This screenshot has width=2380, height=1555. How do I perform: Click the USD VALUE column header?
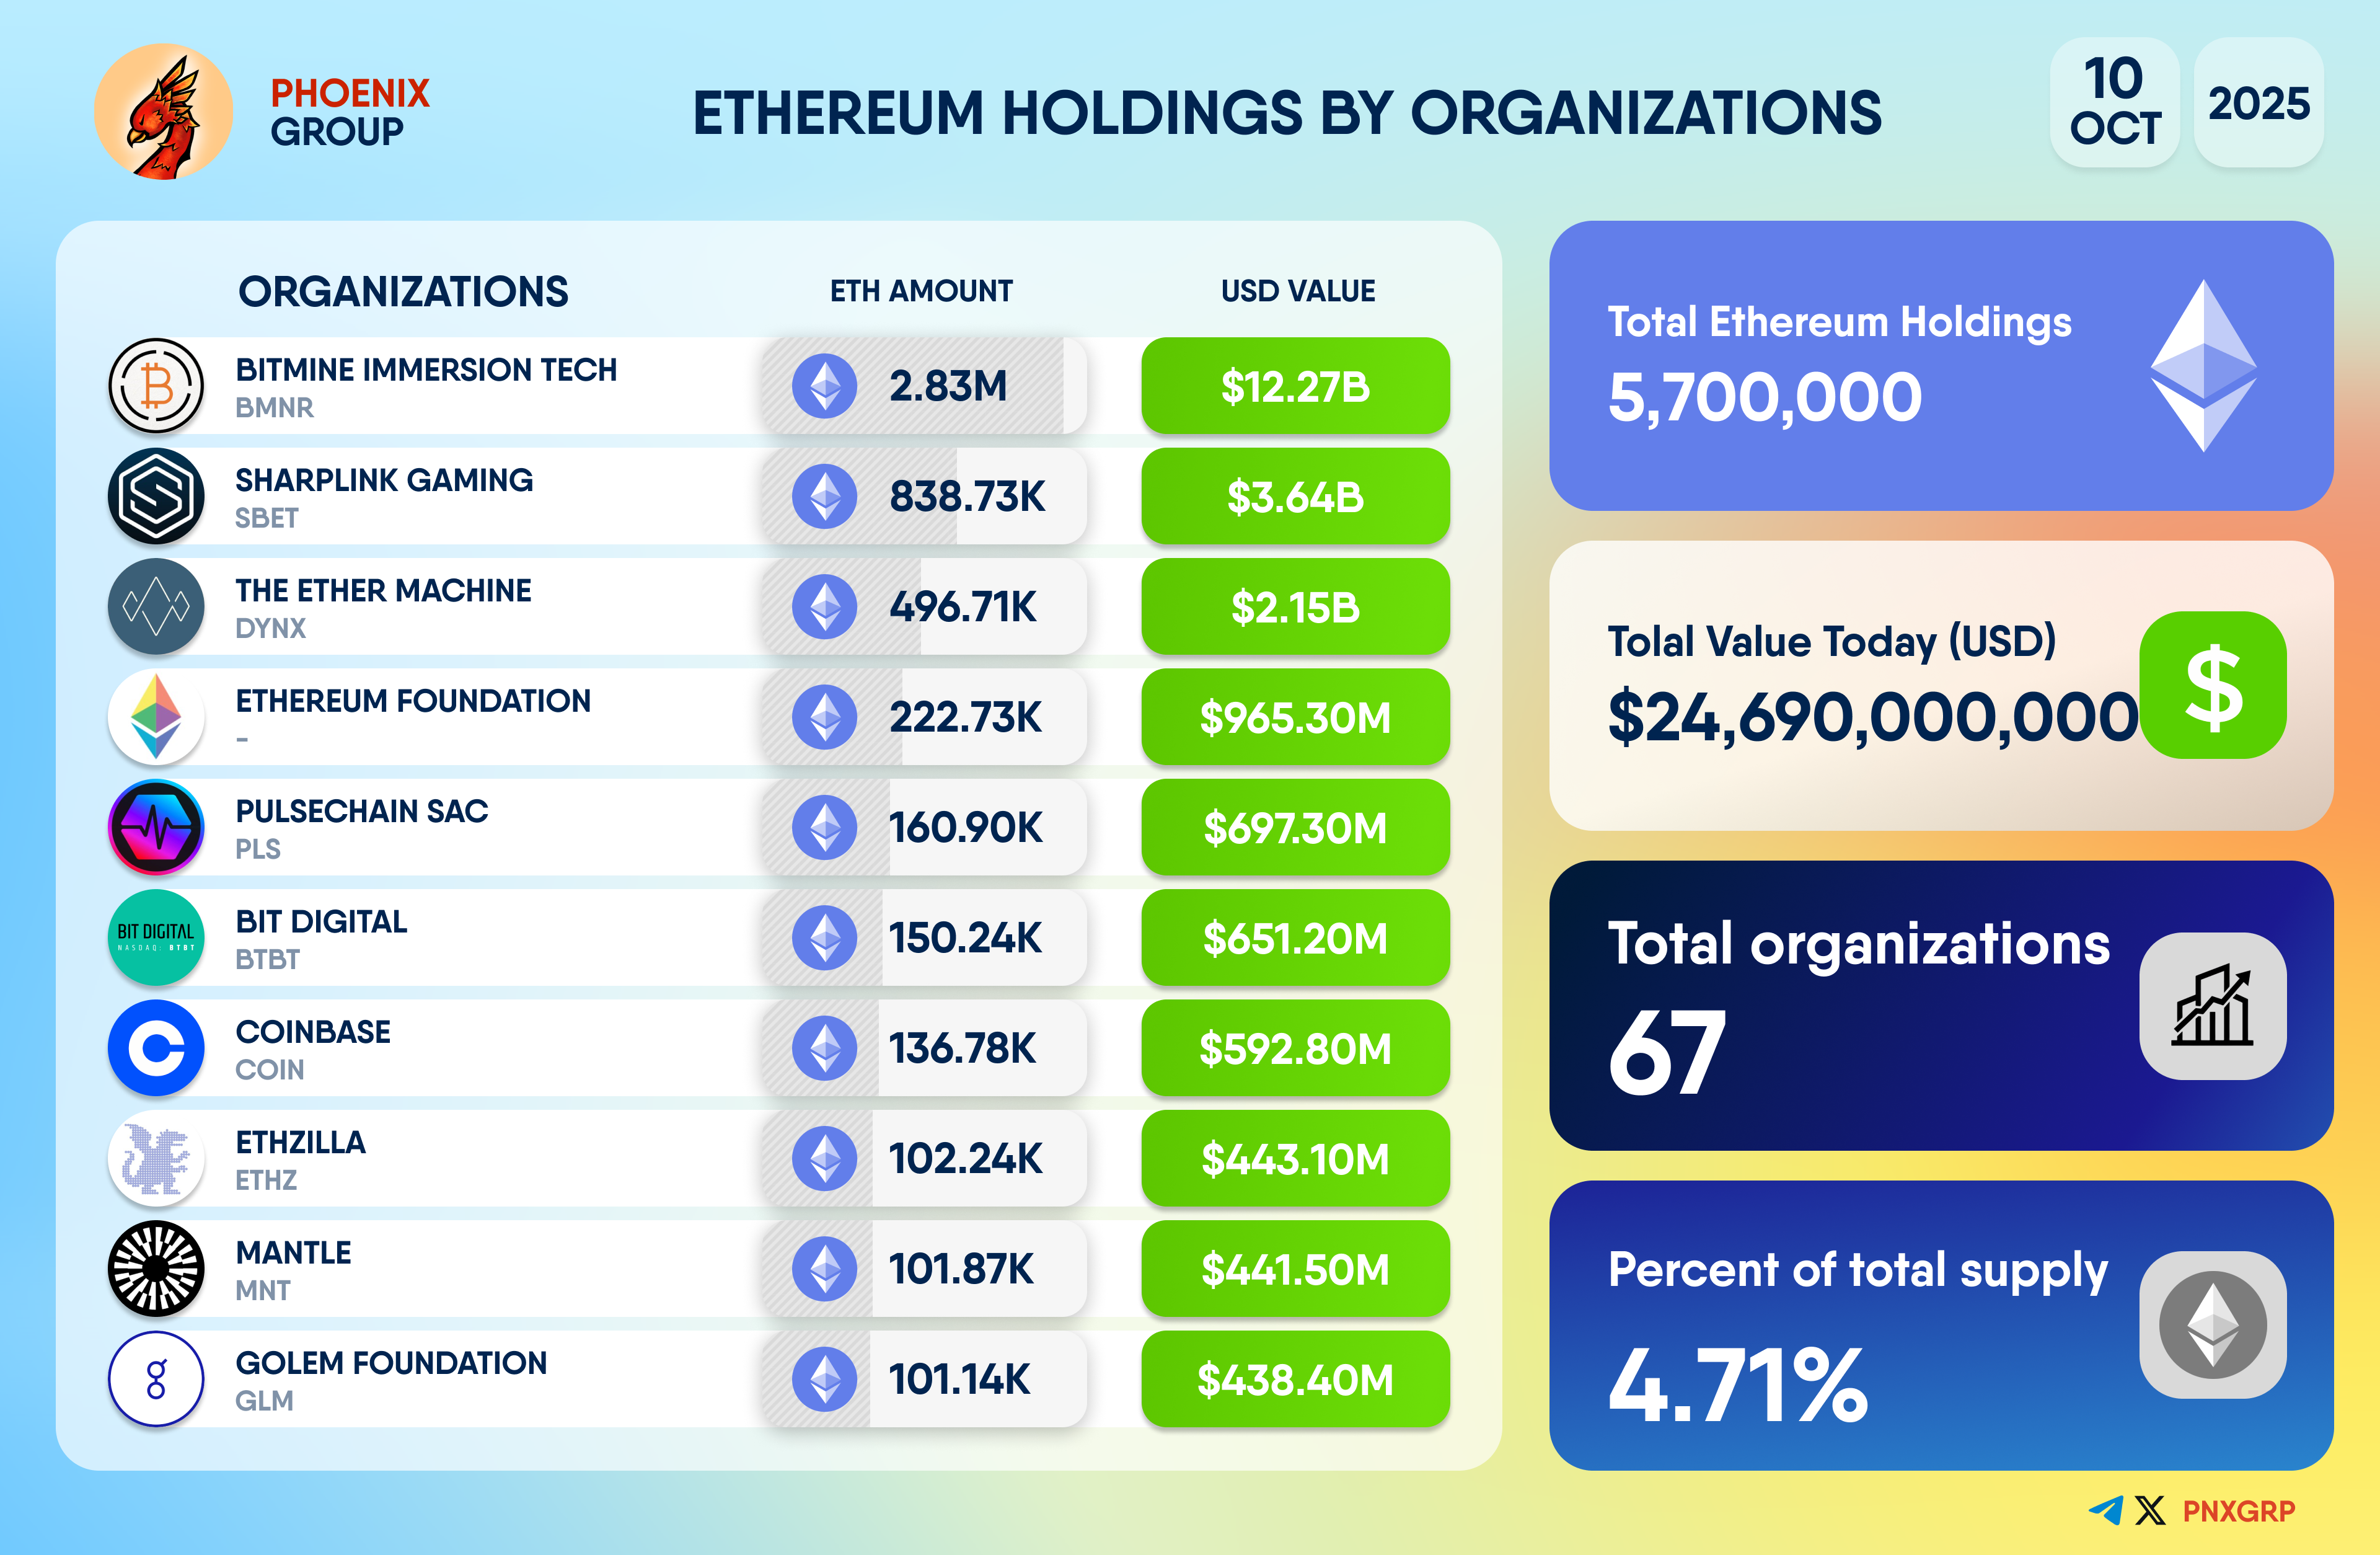1297,291
